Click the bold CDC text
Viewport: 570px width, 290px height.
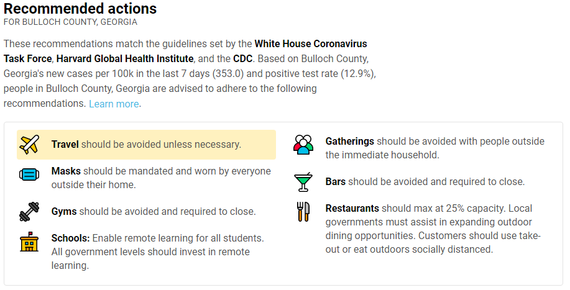click(x=243, y=59)
